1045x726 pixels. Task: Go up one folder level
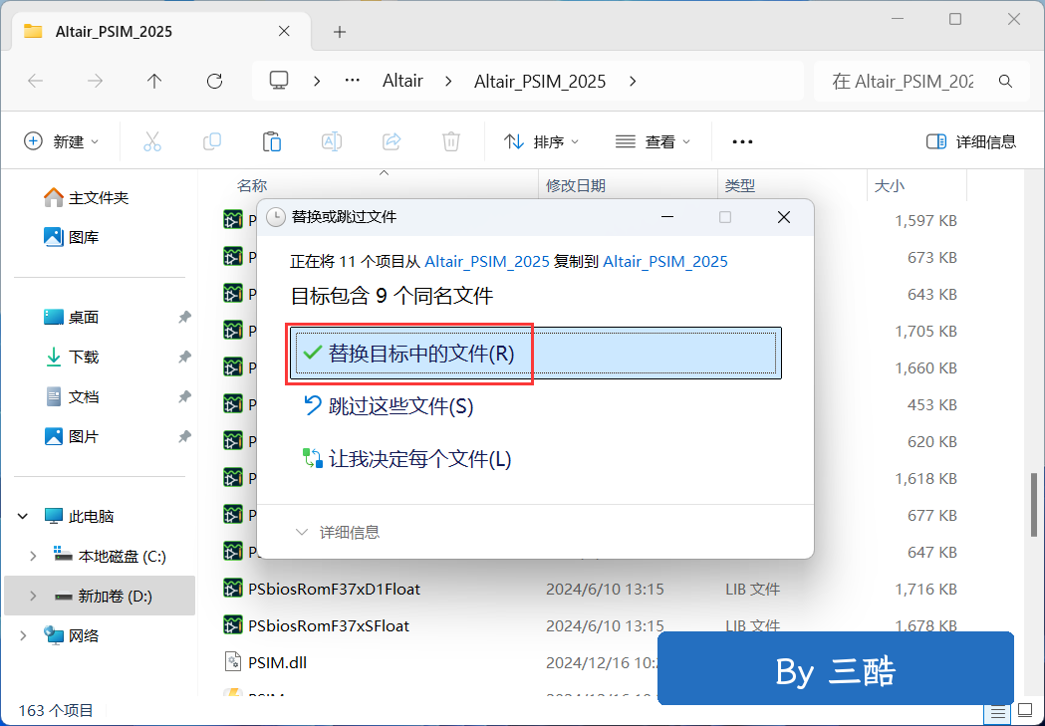pyautogui.click(x=154, y=82)
